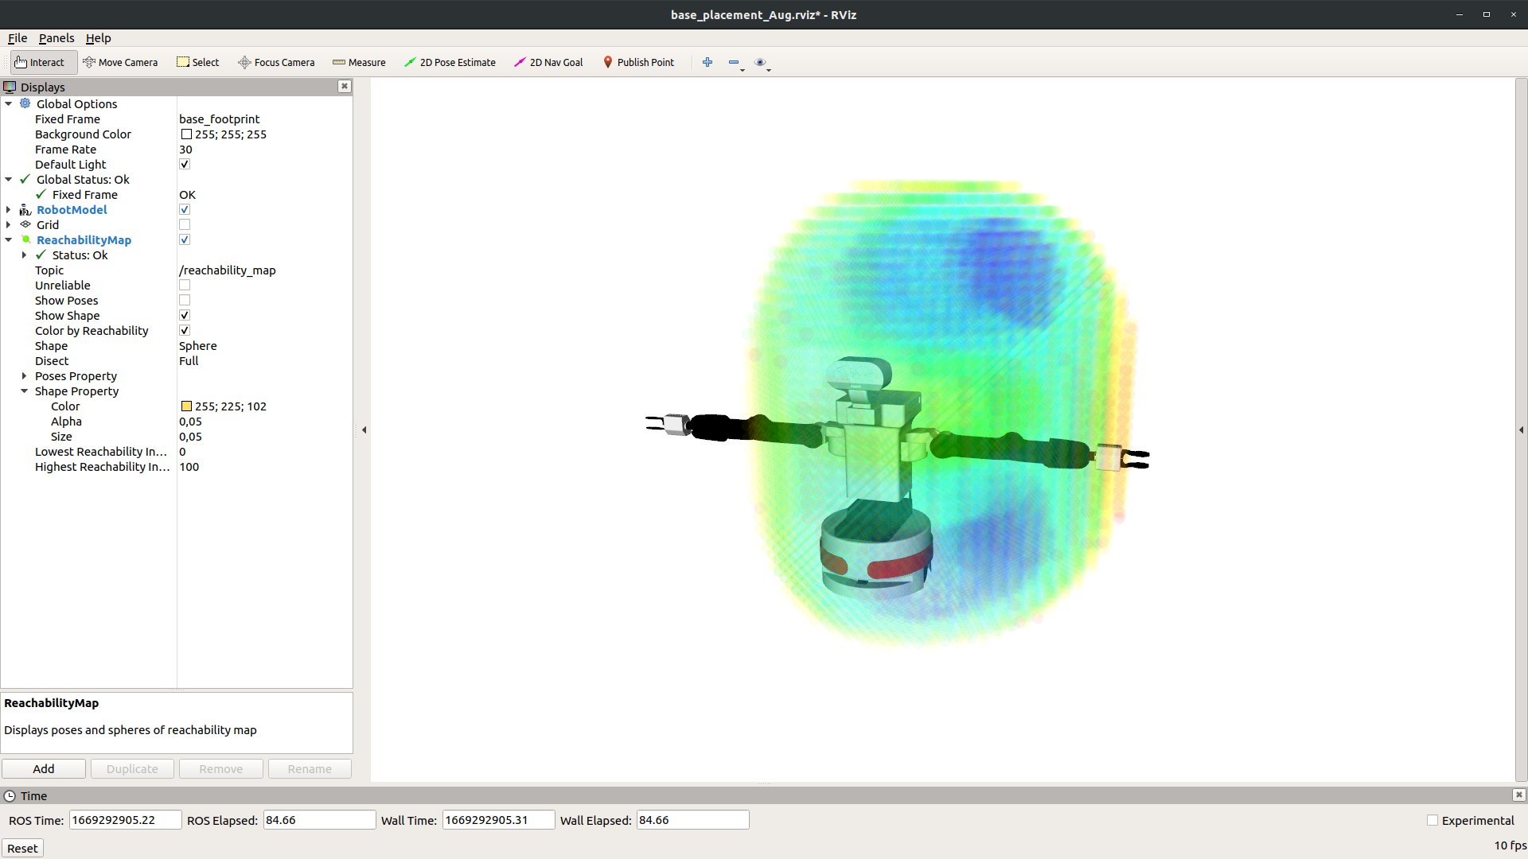Click the ROS Elapsed time field

(x=319, y=820)
